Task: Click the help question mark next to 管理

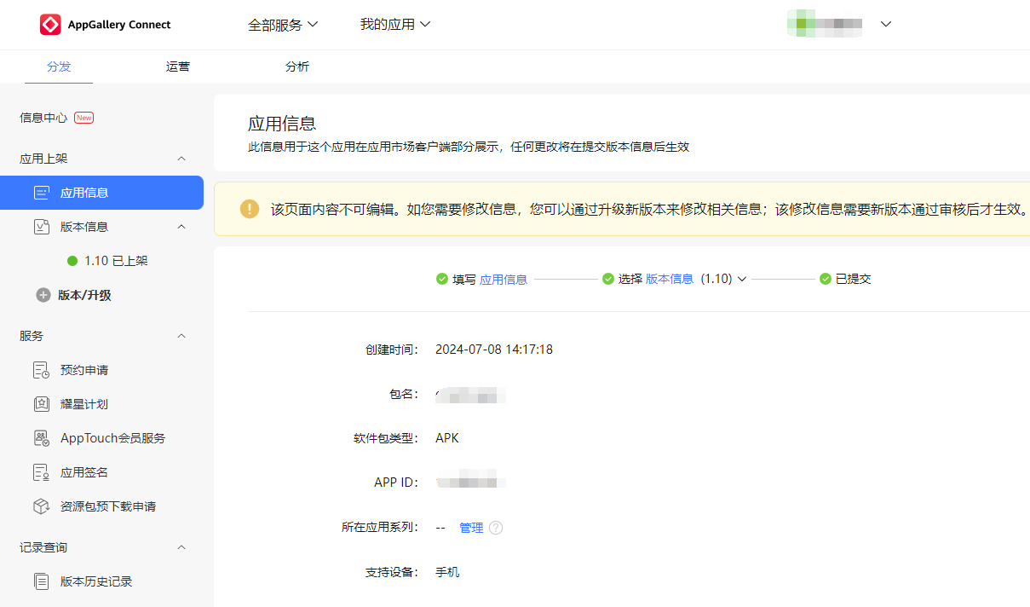Action: 496,528
